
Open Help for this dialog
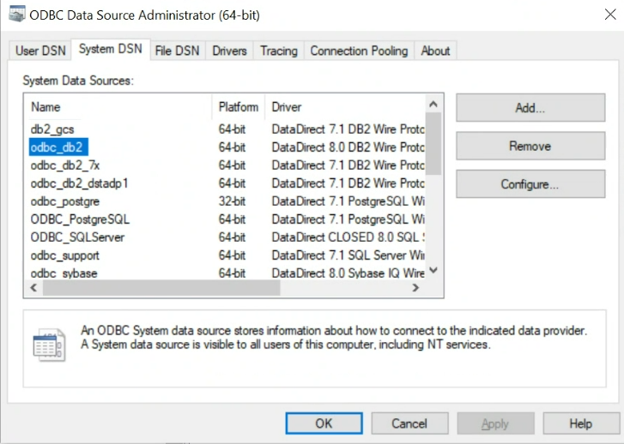click(x=581, y=423)
